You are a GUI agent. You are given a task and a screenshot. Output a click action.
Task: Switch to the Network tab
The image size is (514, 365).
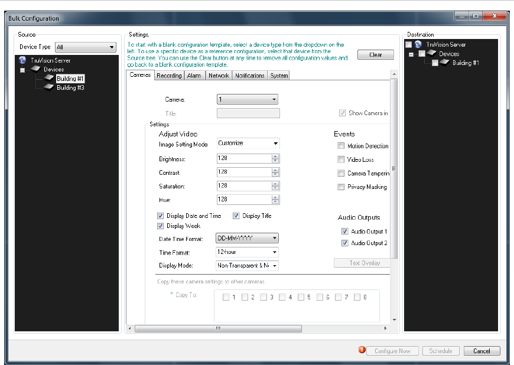(219, 76)
